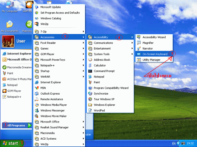Open Windows Movie Maker icon
Viewport: 197px width, 147px height.
pos(37,116)
